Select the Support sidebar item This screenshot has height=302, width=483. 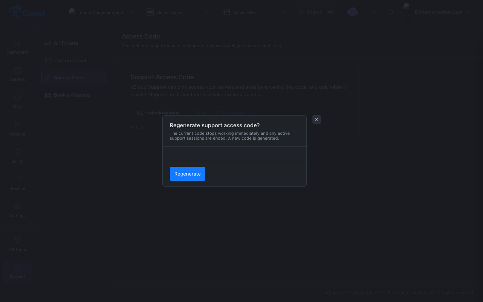click(17, 272)
